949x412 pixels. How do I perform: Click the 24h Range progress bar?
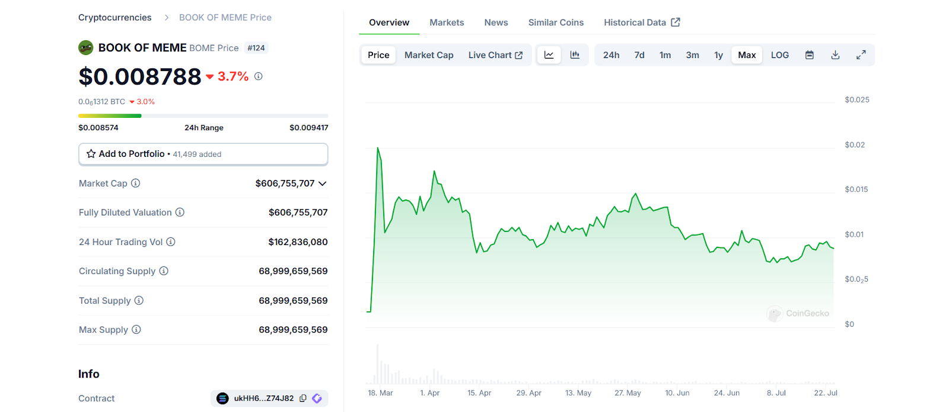[203, 115]
